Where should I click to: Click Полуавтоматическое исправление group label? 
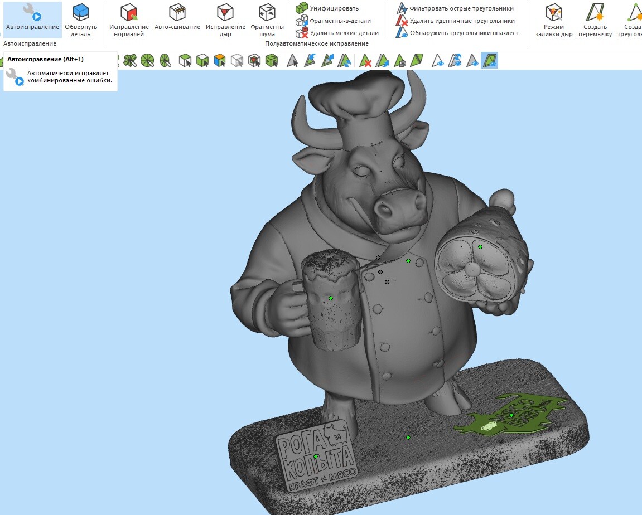click(x=316, y=43)
